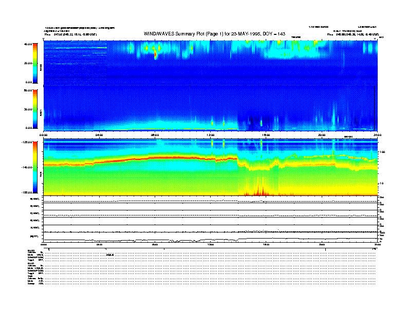The height and width of the screenshot is (314, 407).
Task: Click the 100 label on TNR right axis
Action: click(382, 152)
